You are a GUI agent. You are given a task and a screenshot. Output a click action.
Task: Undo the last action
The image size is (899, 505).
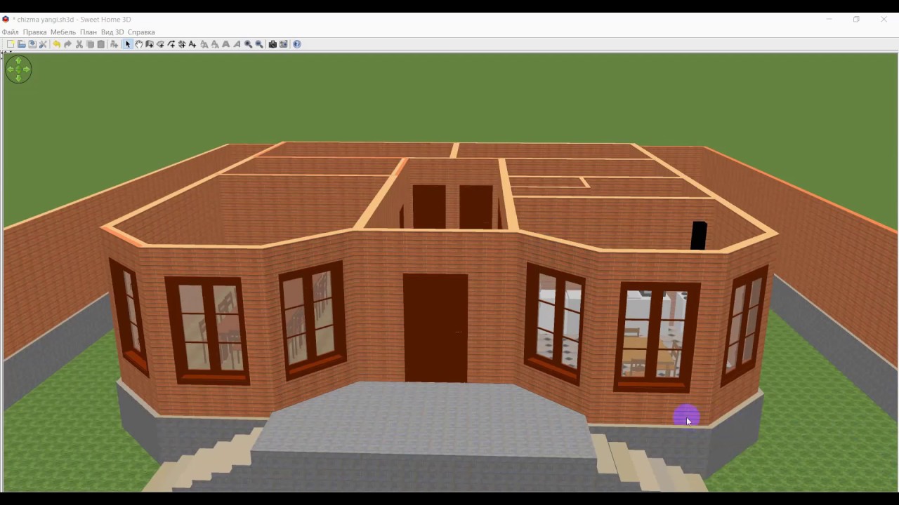coord(57,44)
